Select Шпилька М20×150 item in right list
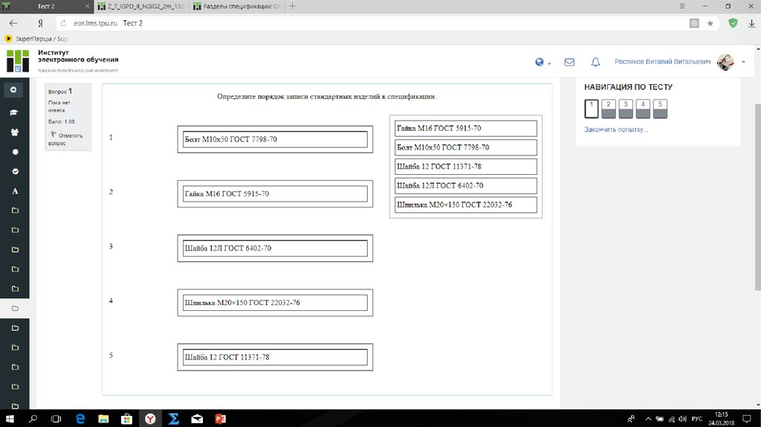Screen dimensions: 761x427 tap(465, 205)
